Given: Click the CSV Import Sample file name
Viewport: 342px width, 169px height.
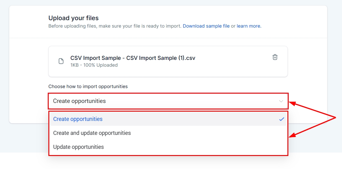Looking at the screenshot, I should tap(133, 58).
